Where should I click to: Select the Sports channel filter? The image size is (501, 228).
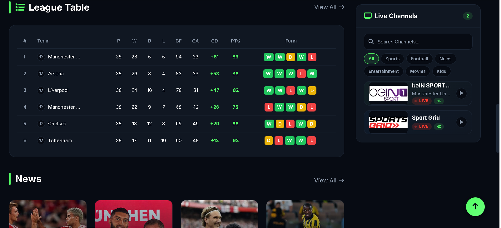tap(392, 59)
